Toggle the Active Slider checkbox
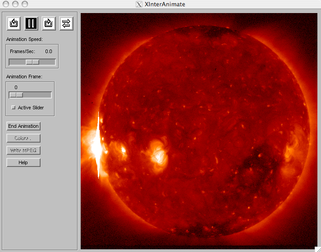Viewport: 321px width, 252px height. 14,108
